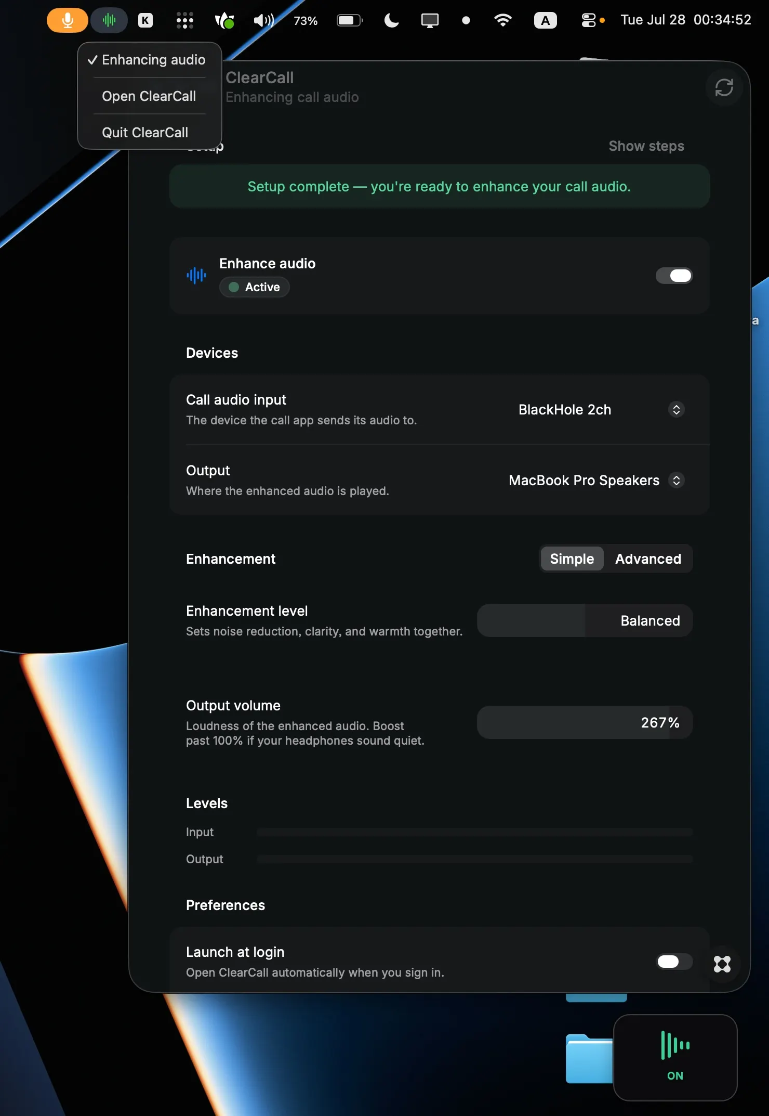Screen dimensions: 769x1116
Task: Click the four-dot icon beside Launch at login
Action: point(722,964)
